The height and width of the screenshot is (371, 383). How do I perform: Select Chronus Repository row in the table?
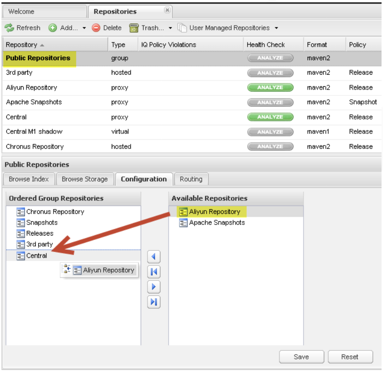pyautogui.click(x=192, y=146)
